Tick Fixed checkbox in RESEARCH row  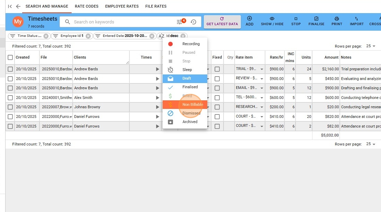tap(217, 107)
